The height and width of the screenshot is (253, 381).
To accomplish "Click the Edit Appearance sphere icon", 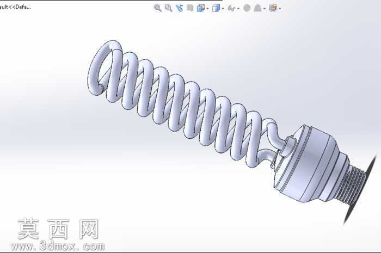I will (247, 8).
